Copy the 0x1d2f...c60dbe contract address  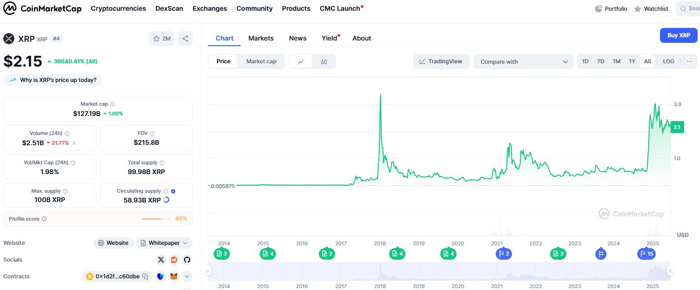coord(145,277)
